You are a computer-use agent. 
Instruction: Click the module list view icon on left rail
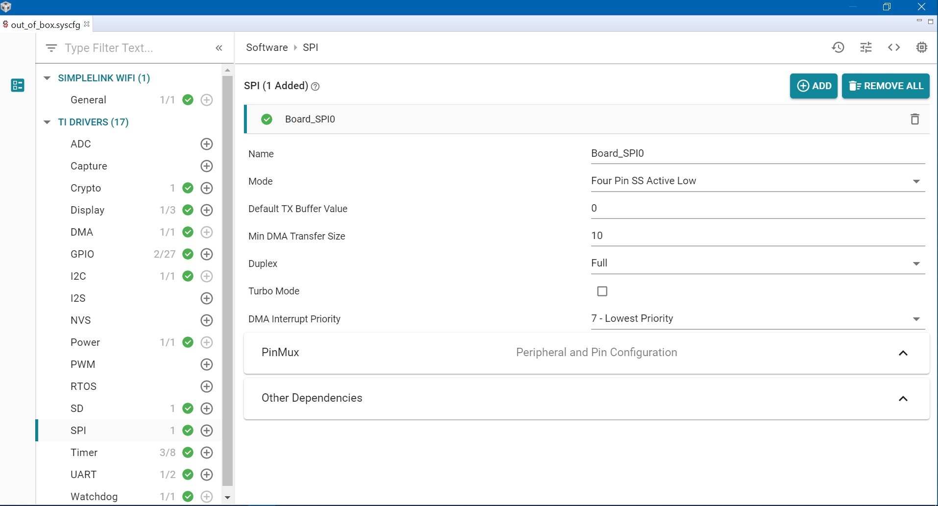pyautogui.click(x=18, y=85)
